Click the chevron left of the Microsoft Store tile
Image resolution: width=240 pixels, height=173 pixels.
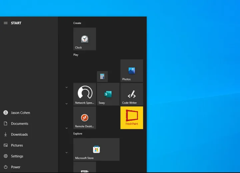(x=66, y=153)
